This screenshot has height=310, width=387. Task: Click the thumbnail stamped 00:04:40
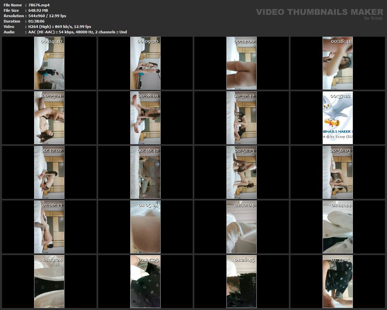[49, 63]
